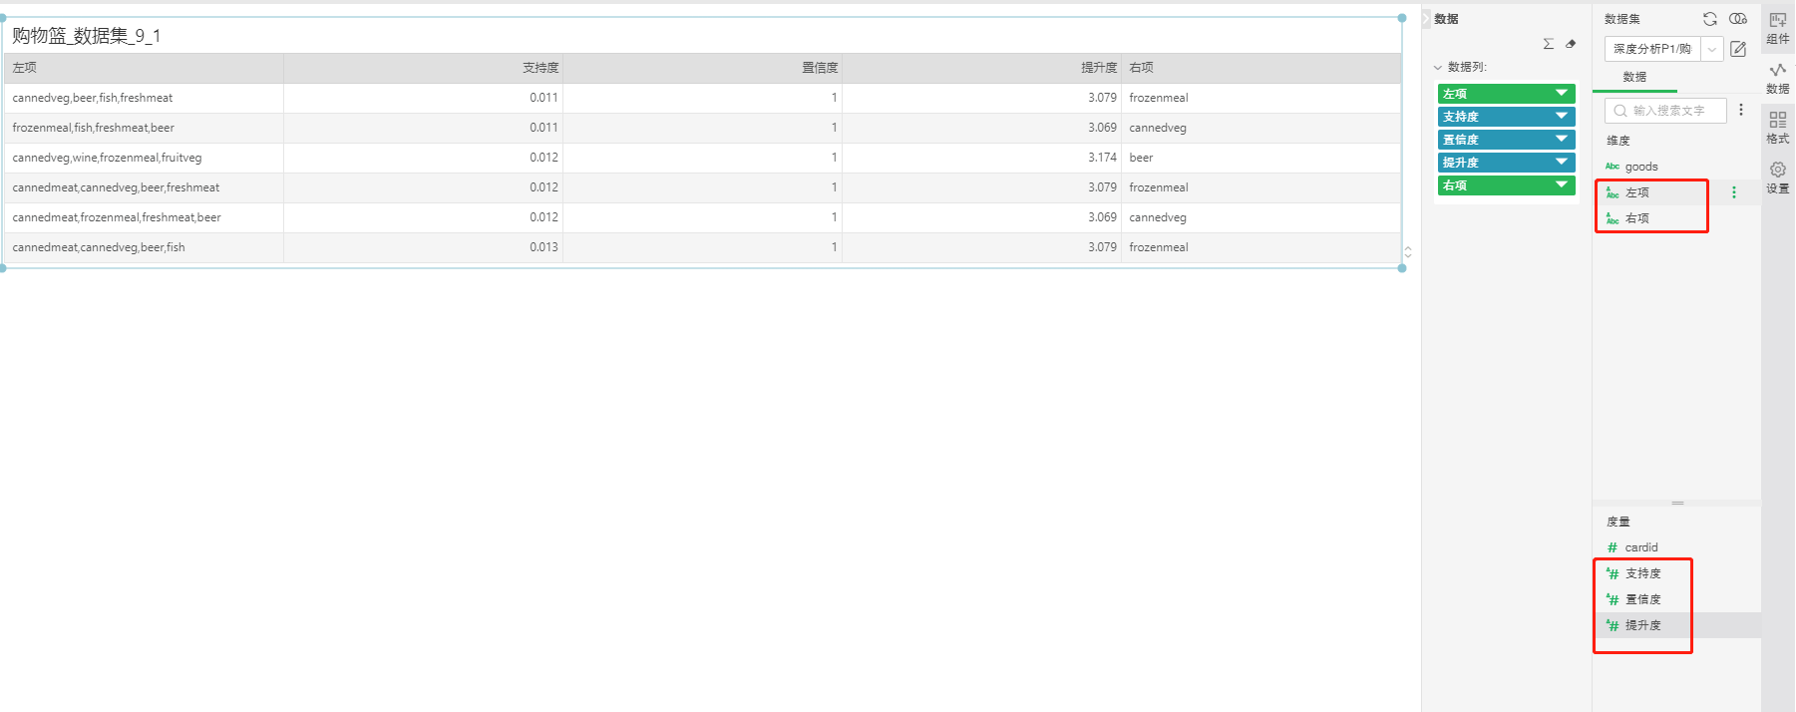Open the 格式 format side panel

point(1777,128)
